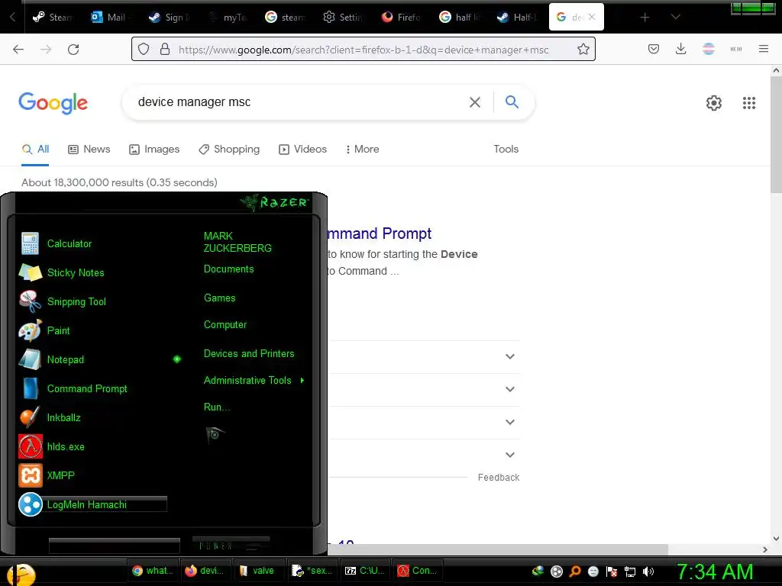The image size is (782, 586).
Task: Click the orange magnifier tray icon
Action: (x=575, y=572)
